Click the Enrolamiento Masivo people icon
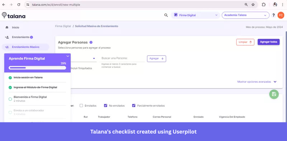The width and height of the screenshot is (287, 141). (7, 47)
